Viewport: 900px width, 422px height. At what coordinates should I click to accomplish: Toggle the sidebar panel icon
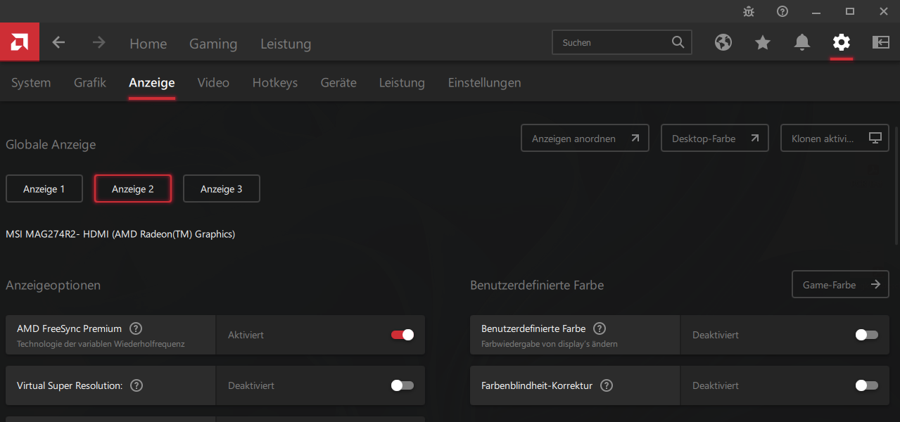[x=881, y=42]
